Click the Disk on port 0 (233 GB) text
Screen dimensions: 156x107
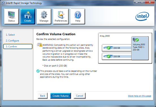55,66
